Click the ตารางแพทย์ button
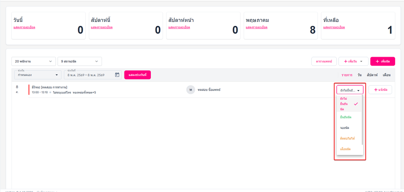404x192 pixels. (x=324, y=62)
